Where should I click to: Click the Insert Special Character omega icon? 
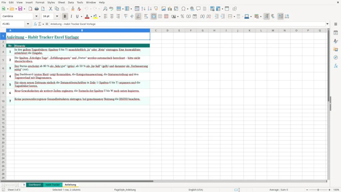pos(183,9)
